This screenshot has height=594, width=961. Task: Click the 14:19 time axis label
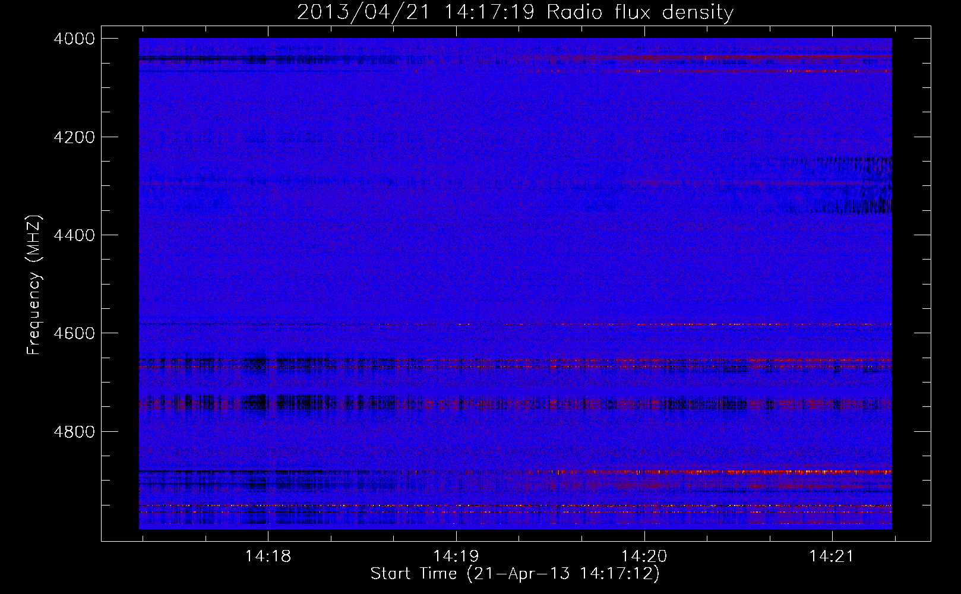click(456, 556)
